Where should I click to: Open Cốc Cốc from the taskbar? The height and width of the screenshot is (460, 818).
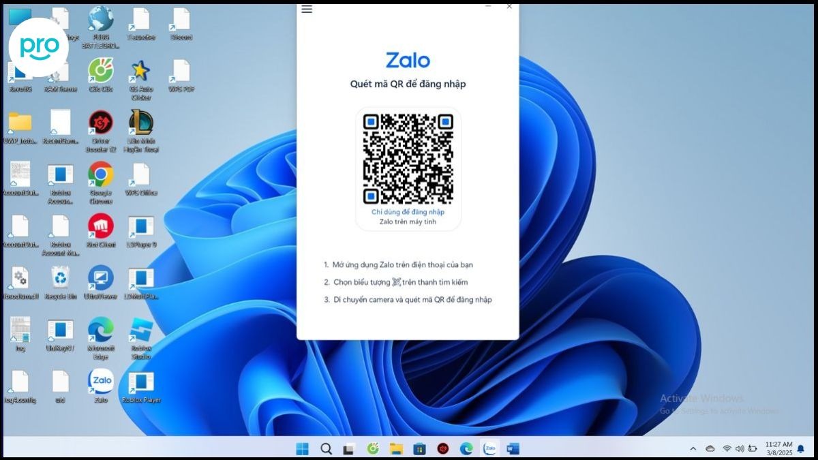pyautogui.click(x=373, y=448)
